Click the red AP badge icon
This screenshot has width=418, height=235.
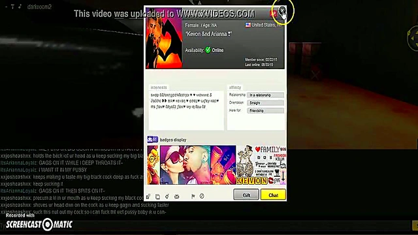(x=273, y=14)
